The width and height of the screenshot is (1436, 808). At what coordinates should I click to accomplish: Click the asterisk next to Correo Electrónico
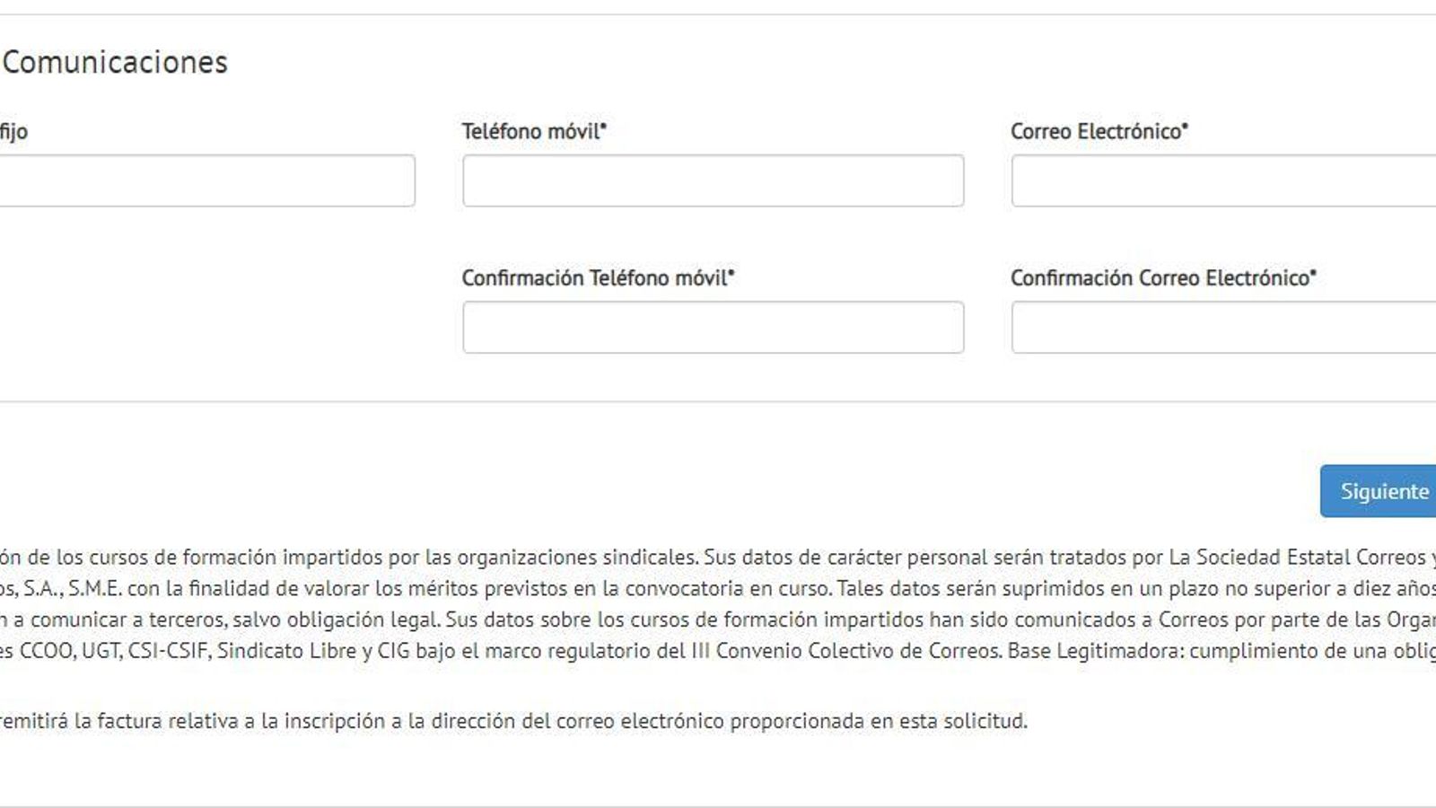1183,126
